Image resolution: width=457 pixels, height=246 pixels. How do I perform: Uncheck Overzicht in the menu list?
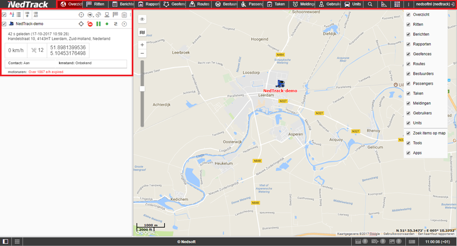[408, 14]
